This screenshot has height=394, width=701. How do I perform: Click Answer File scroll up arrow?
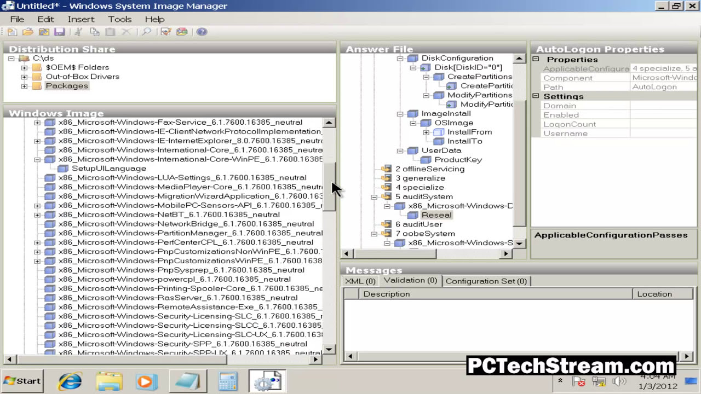pyautogui.click(x=519, y=58)
